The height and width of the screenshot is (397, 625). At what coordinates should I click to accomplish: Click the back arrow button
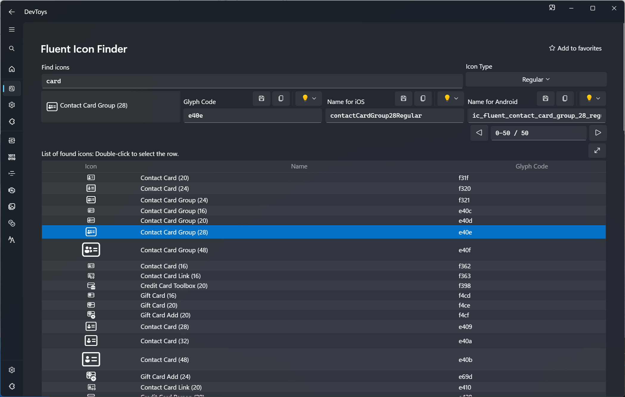(12, 12)
